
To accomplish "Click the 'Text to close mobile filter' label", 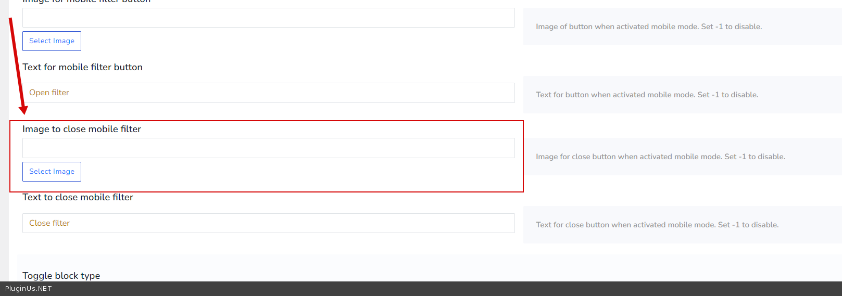I will click(78, 197).
